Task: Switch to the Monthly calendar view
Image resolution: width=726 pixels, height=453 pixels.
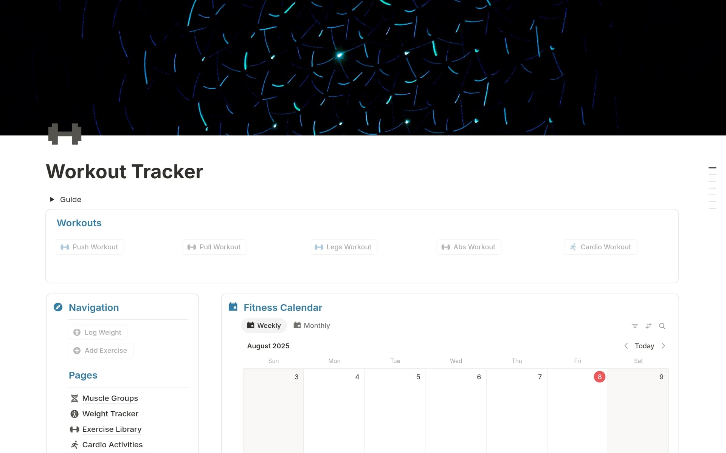Action: pyautogui.click(x=312, y=325)
